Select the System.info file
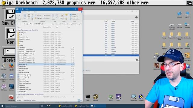 pyautogui.click(x=22, y=91)
